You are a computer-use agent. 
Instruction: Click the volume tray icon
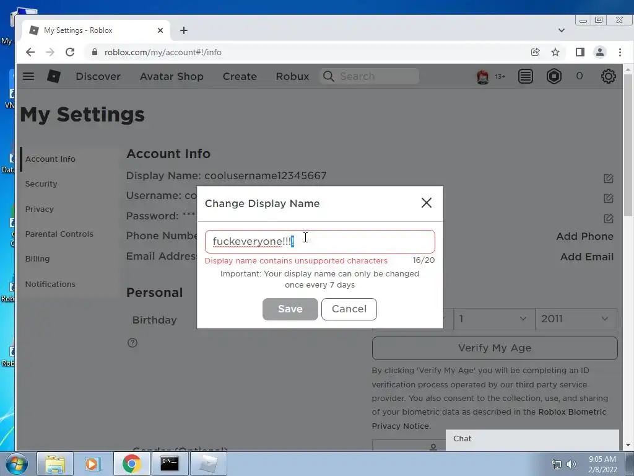571,464
